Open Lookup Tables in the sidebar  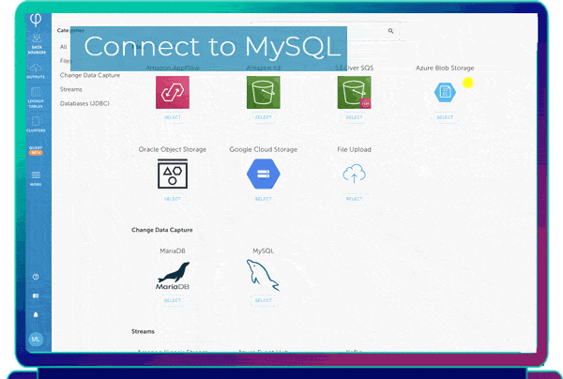tap(36, 103)
